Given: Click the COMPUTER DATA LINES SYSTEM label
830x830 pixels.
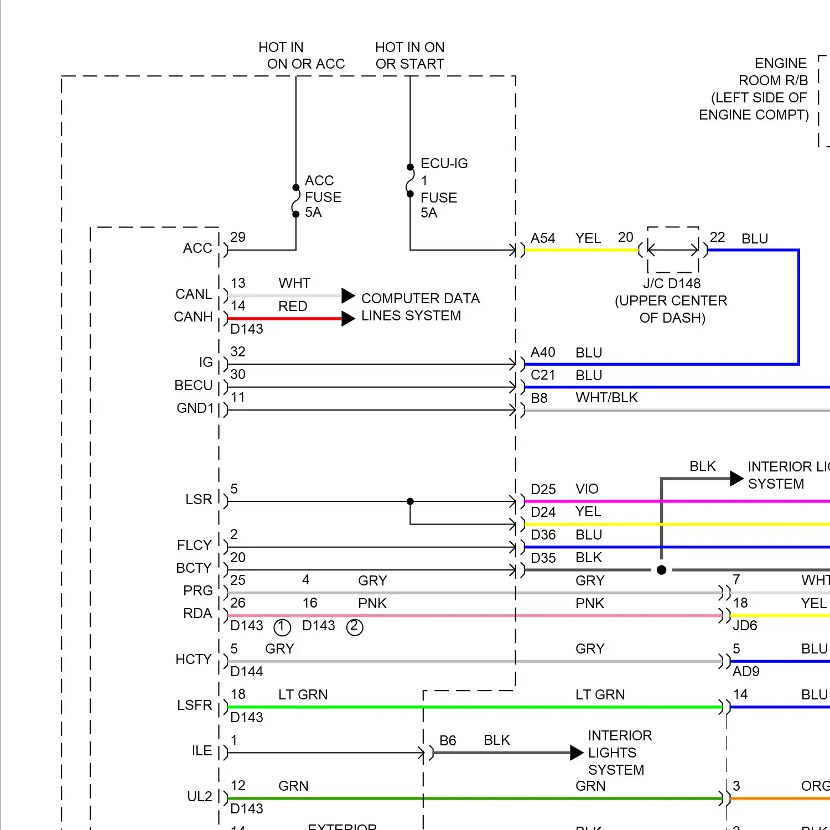Looking at the screenshot, I should (x=421, y=307).
